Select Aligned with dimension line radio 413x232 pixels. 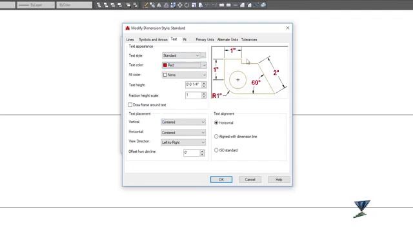pyautogui.click(x=216, y=136)
